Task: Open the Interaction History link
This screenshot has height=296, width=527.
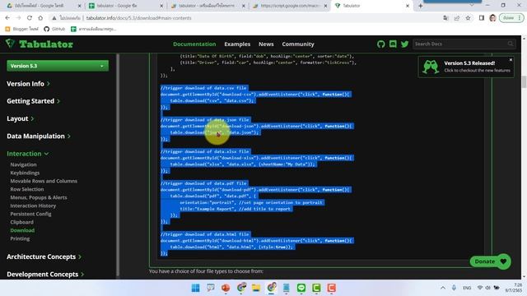Action: (33, 206)
